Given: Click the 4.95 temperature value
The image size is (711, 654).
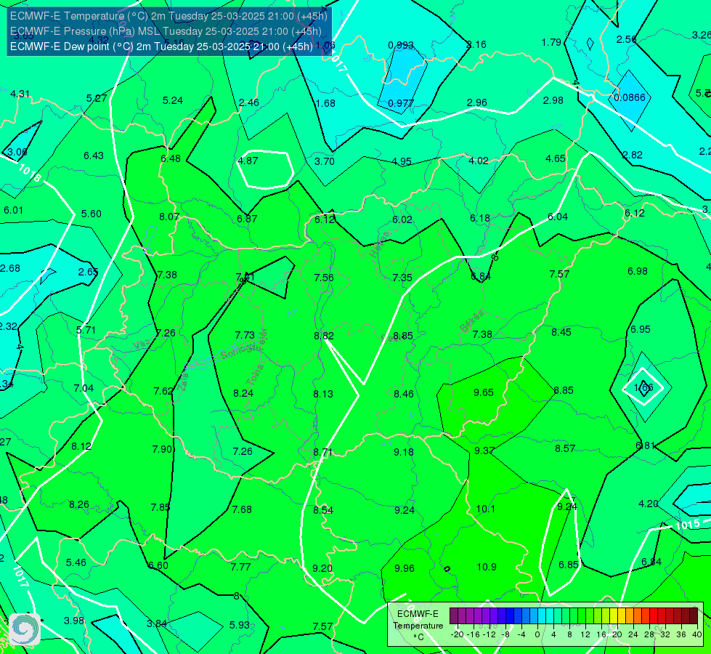Looking at the screenshot, I should click(x=402, y=161).
